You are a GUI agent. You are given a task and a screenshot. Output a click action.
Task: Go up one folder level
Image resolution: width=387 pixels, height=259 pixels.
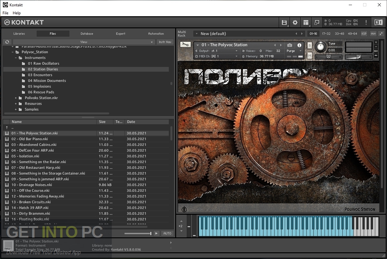click(x=7, y=127)
